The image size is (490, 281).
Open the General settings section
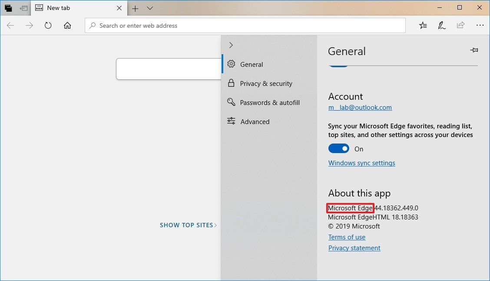click(251, 64)
